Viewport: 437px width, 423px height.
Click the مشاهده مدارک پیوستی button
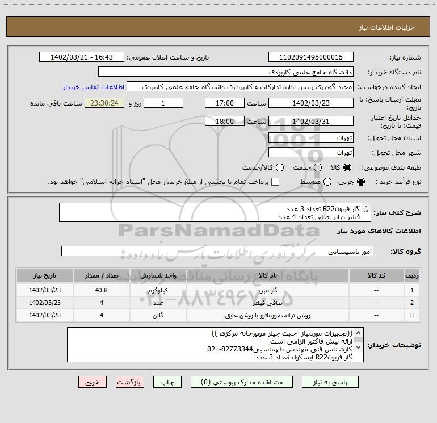tap(242, 382)
